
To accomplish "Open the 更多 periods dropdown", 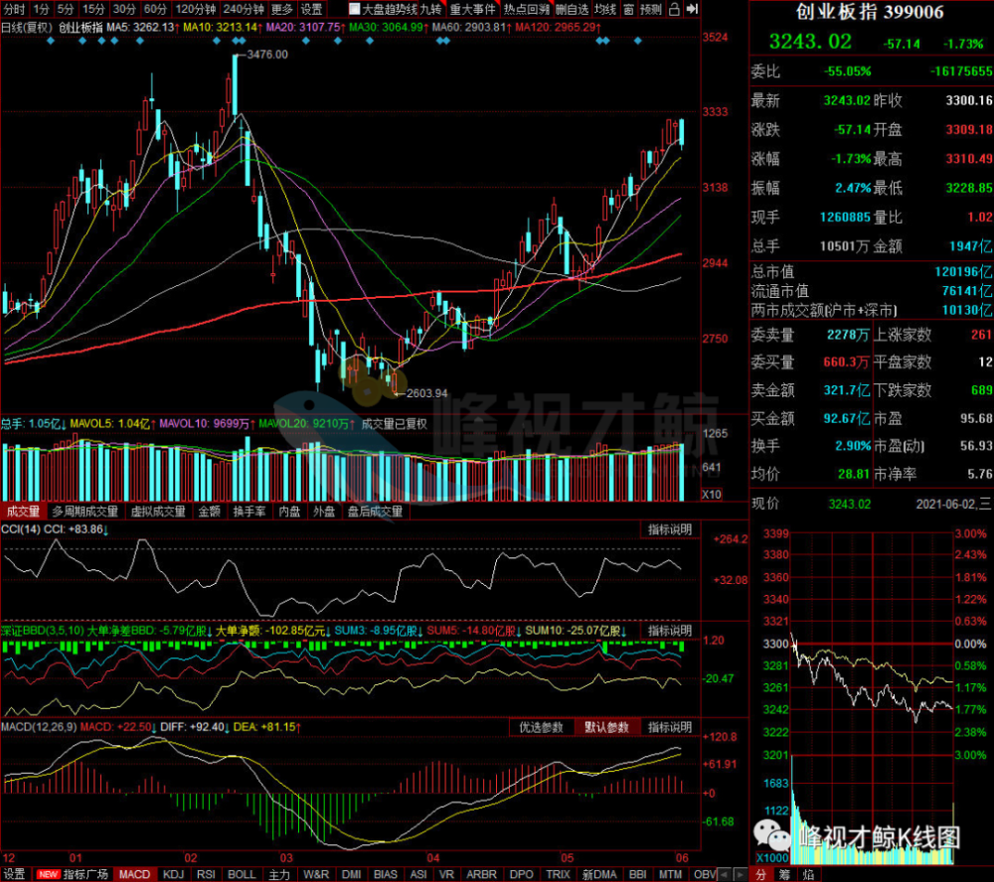I will pyautogui.click(x=281, y=9).
